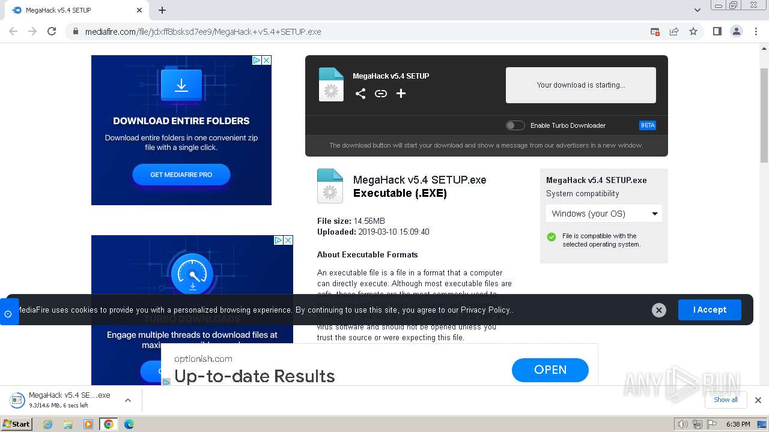Click the action center flag tray icon
This screenshot has height=432, width=769.
coord(712,424)
